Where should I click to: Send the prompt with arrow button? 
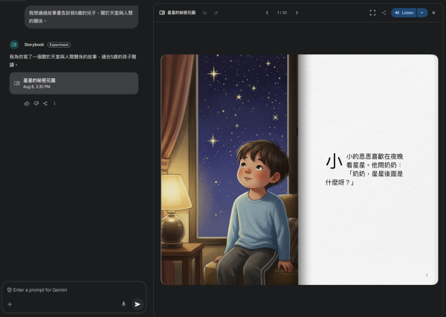138,304
